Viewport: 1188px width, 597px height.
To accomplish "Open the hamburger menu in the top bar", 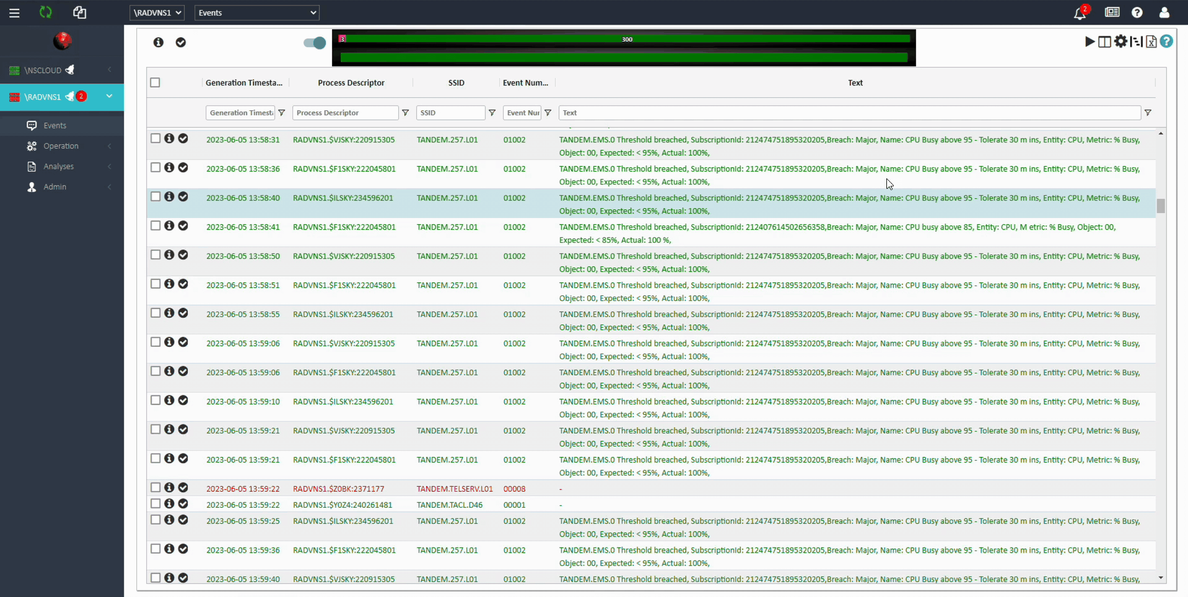I will pyautogui.click(x=14, y=12).
